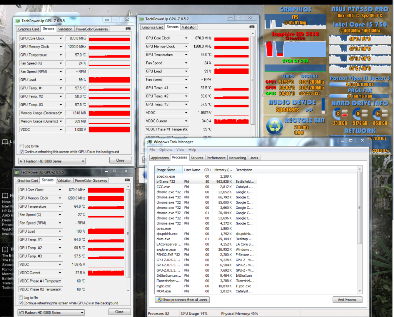Image resolution: width=394 pixels, height=317 pixels.
Task: Open the Task Manager Networking tab
Action: (237, 158)
